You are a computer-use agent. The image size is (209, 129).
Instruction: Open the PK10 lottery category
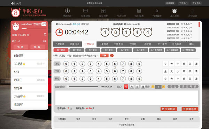pyautogui.click(x=29, y=80)
